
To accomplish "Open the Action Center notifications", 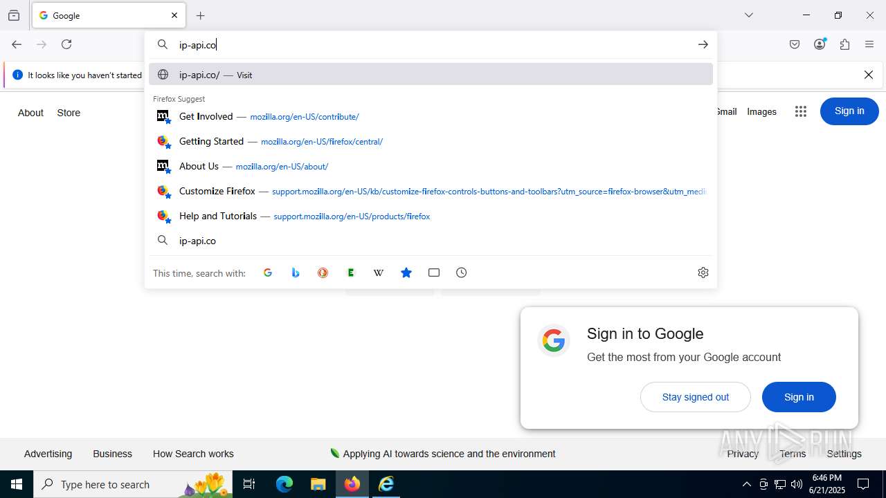I will 863,484.
